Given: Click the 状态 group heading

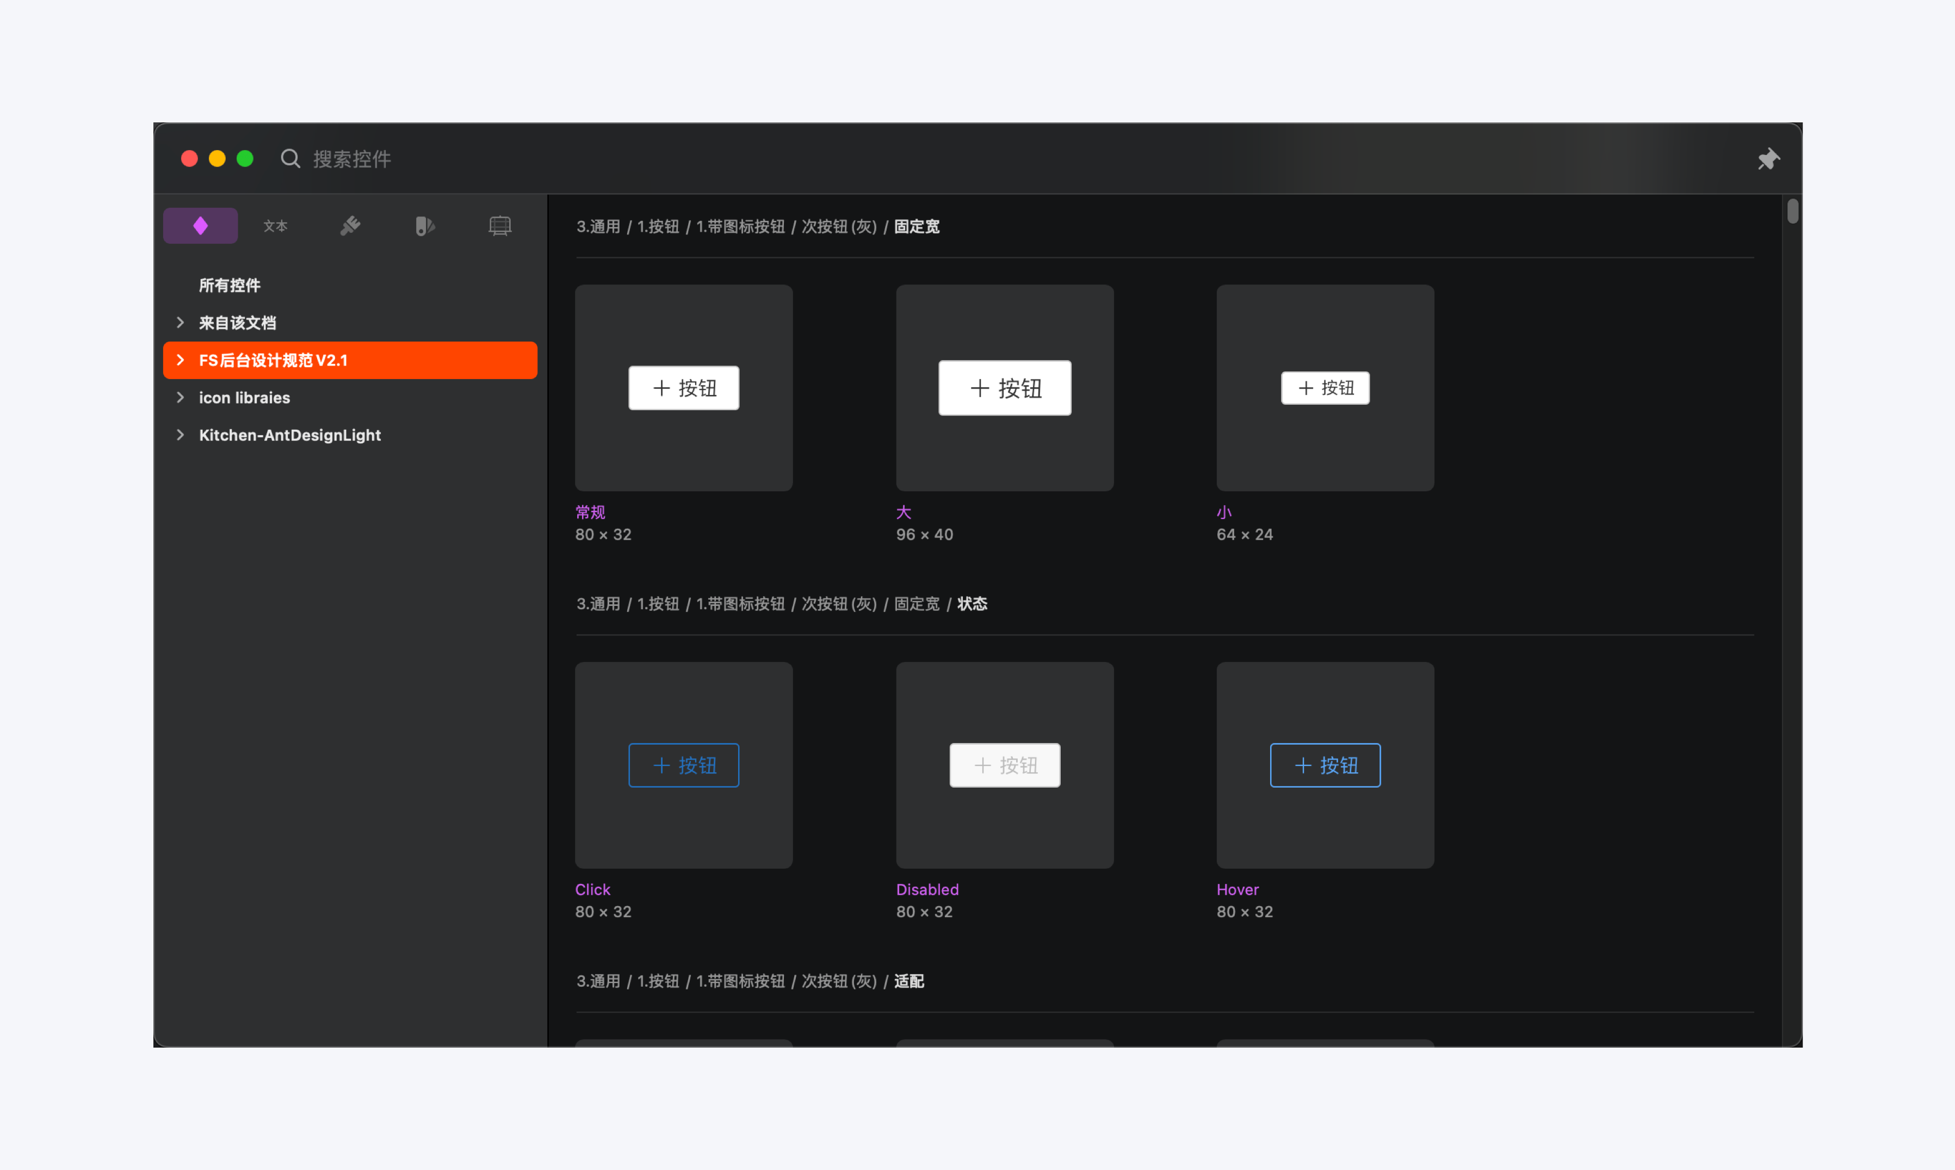Looking at the screenshot, I should (972, 604).
